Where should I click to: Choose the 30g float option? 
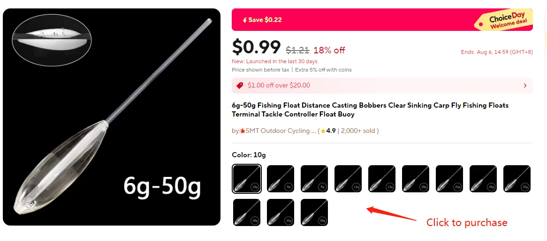tap(483, 179)
